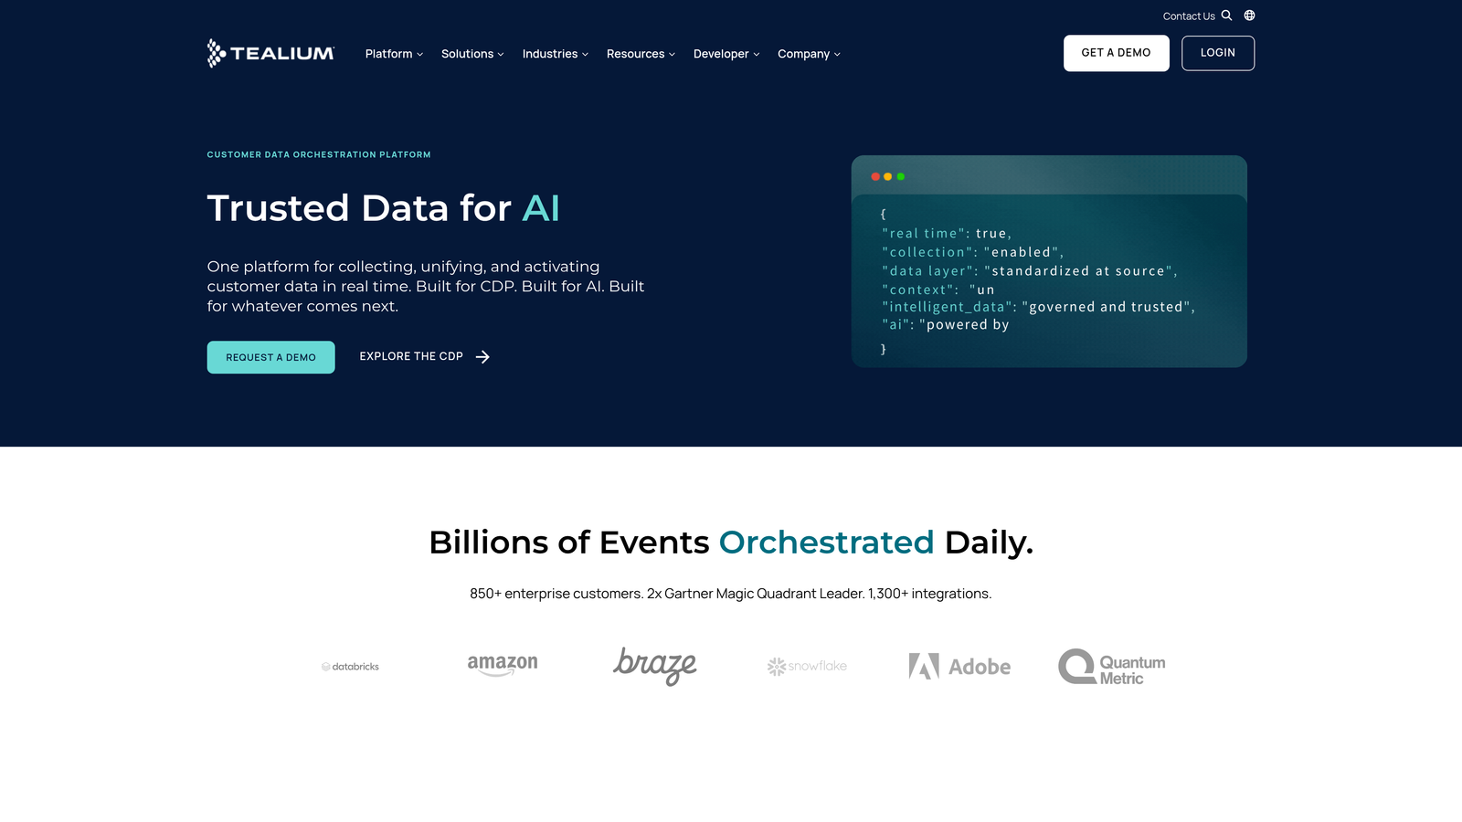Click the green dot in code window

[901, 176]
